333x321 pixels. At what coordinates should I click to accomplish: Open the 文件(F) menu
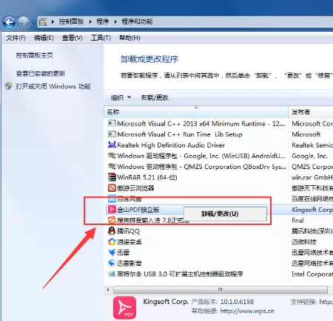tap(16, 38)
